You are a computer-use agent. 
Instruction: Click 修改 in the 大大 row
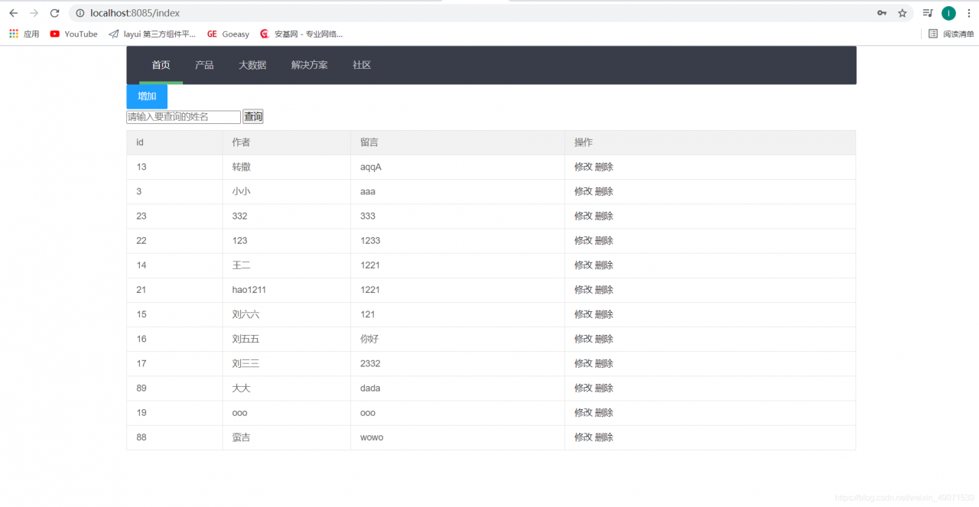coord(584,388)
